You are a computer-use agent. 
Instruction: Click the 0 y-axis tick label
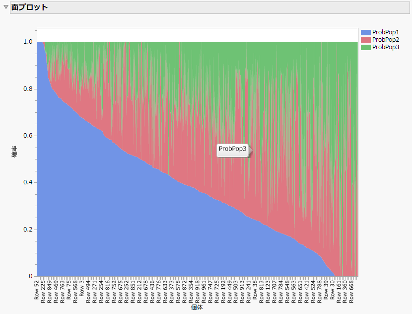coord(30,276)
